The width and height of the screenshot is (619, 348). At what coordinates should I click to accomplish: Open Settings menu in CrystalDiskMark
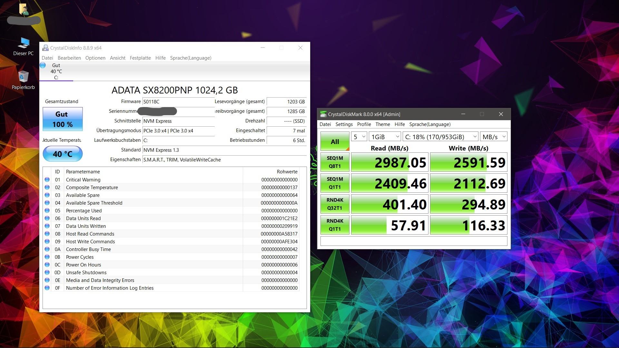pos(344,124)
